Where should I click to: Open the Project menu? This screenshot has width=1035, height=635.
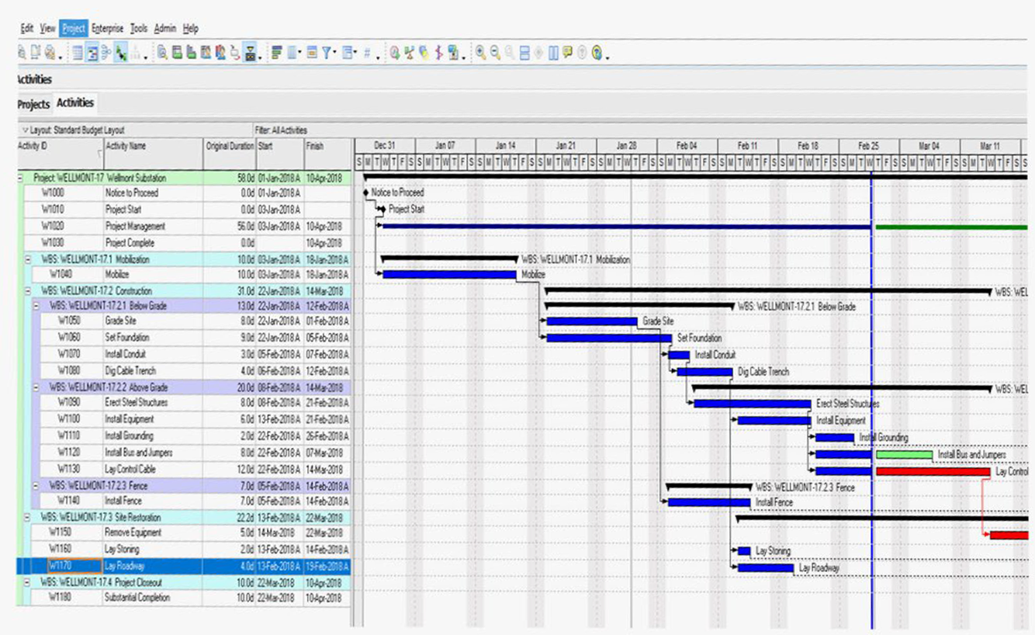pos(74,29)
